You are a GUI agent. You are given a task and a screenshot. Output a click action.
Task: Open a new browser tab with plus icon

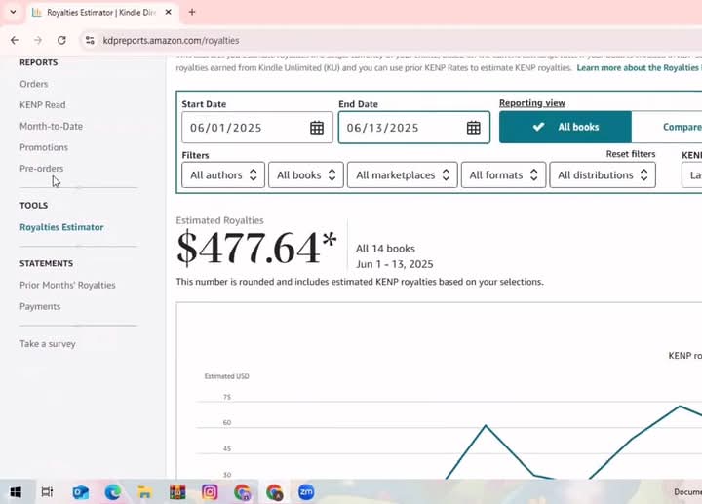(x=192, y=12)
